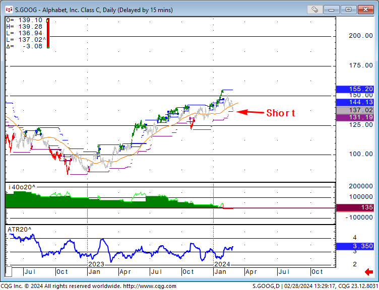Click the red-green bar status indicator

[48, 33]
